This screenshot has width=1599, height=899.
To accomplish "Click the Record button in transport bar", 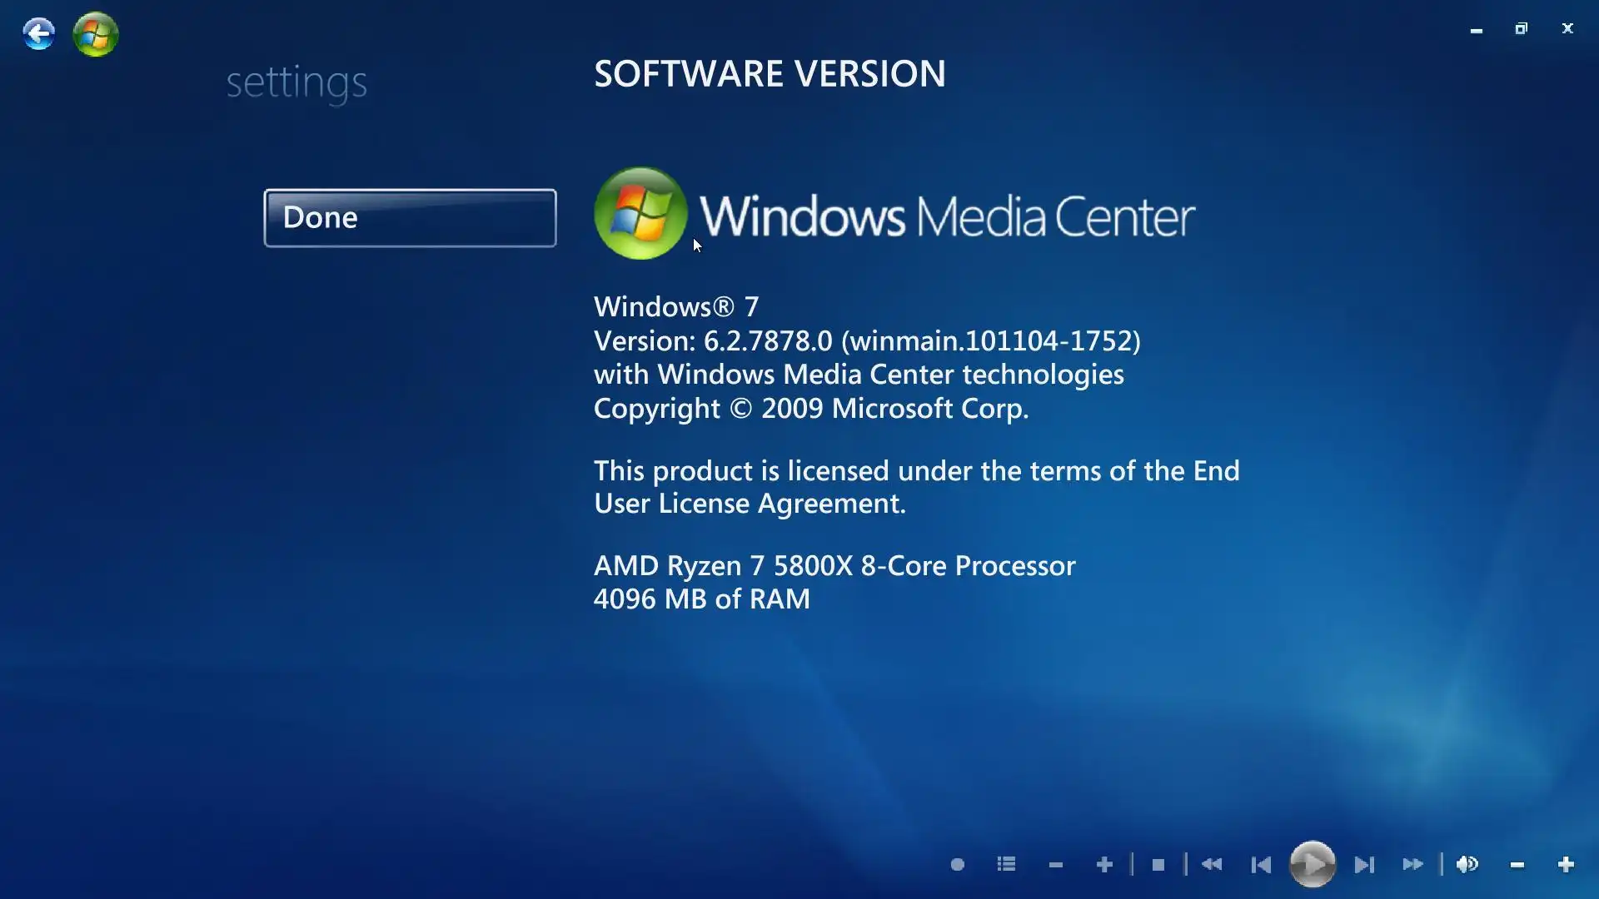I will coord(958,865).
